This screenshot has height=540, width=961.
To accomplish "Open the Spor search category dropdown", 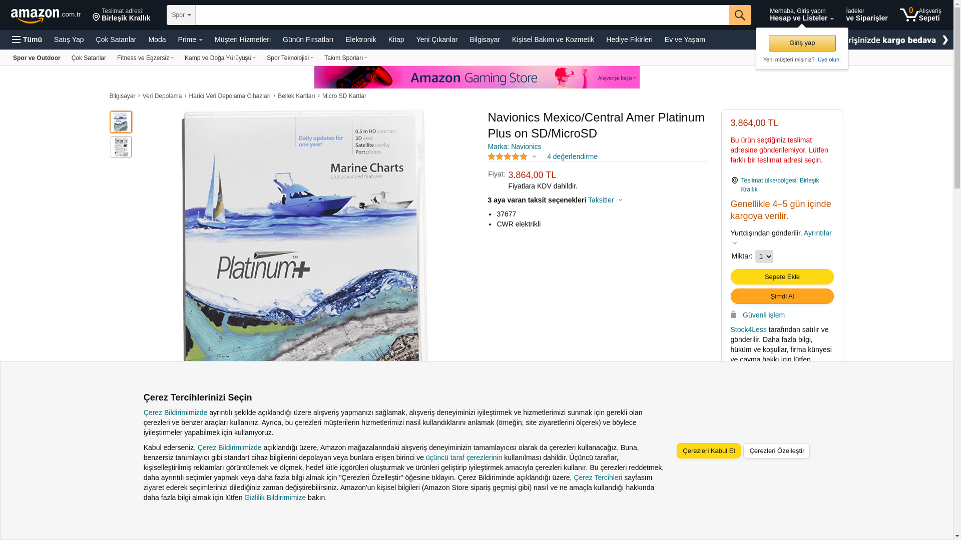I will (181, 15).
